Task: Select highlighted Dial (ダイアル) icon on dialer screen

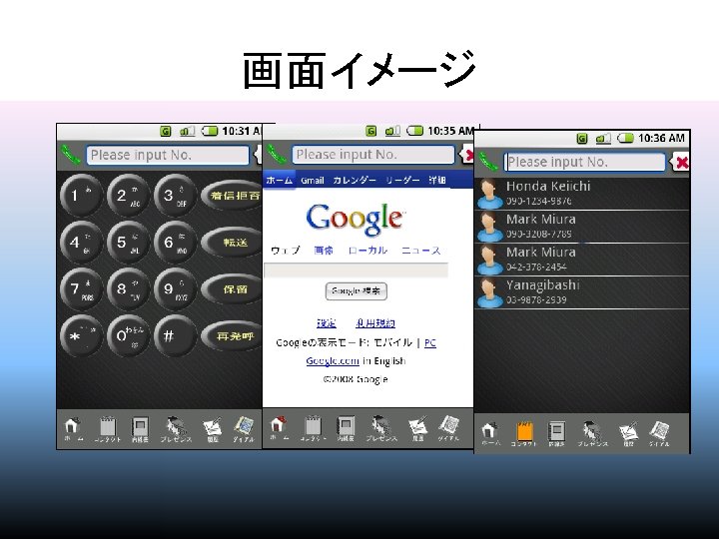Action: coord(244,428)
